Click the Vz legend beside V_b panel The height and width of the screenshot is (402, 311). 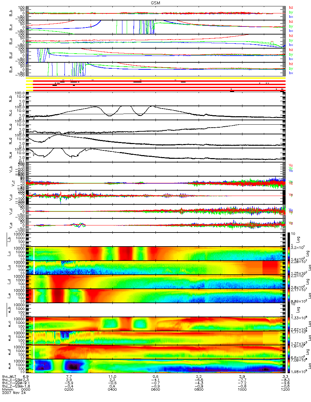point(291,165)
